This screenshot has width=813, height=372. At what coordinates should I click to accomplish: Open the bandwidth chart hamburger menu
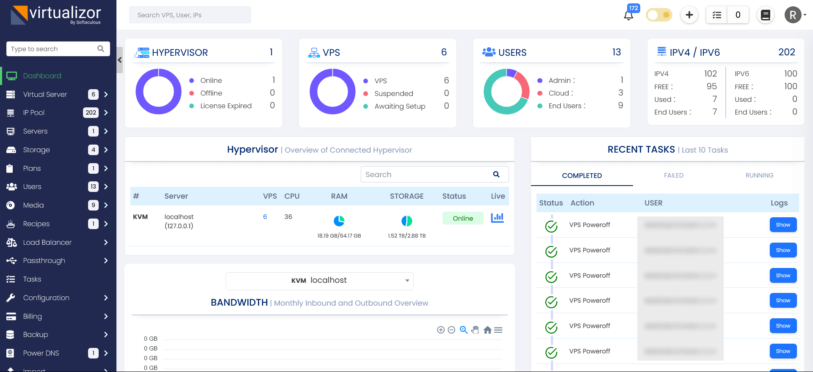(x=498, y=330)
